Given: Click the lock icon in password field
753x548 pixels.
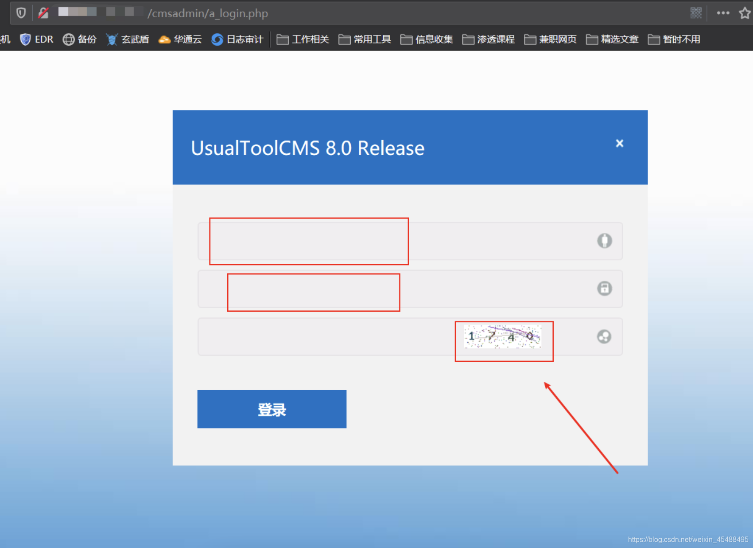Looking at the screenshot, I should tap(604, 288).
